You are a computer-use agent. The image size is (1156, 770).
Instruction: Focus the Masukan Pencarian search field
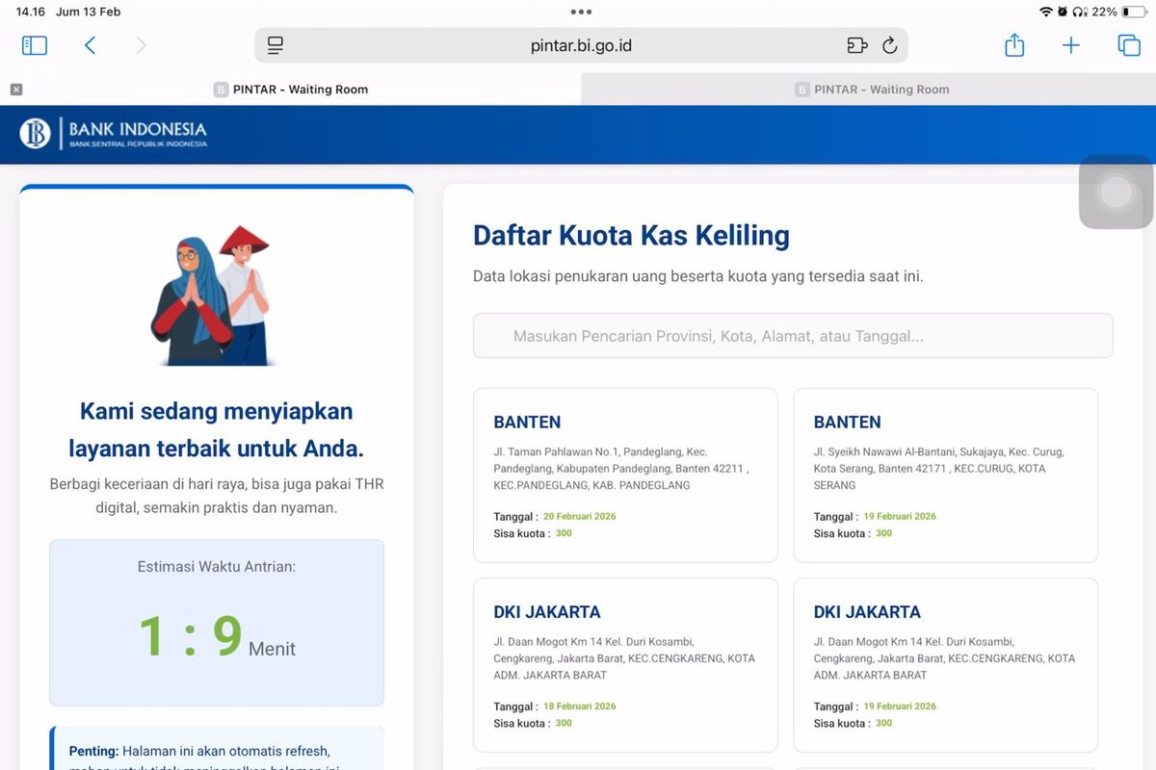point(793,336)
